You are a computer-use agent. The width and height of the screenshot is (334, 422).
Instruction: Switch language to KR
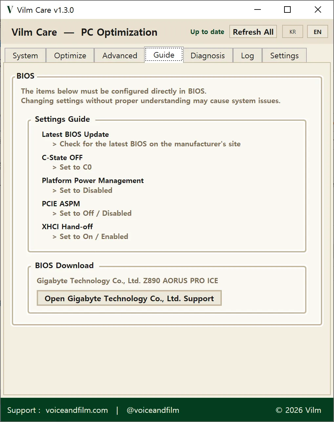[293, 32]
